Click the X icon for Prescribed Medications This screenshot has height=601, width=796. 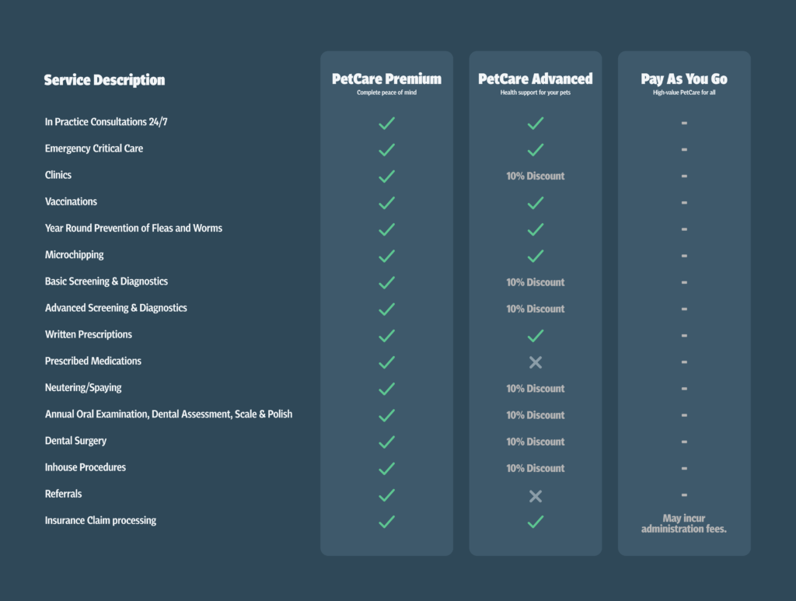(535, 362)
